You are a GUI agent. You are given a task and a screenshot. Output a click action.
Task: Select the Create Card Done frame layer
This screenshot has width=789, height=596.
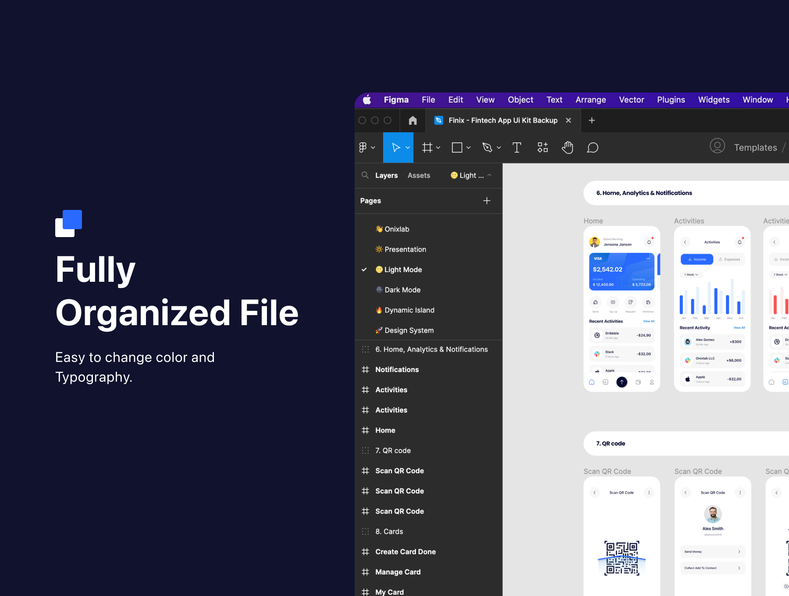[405, 552]
